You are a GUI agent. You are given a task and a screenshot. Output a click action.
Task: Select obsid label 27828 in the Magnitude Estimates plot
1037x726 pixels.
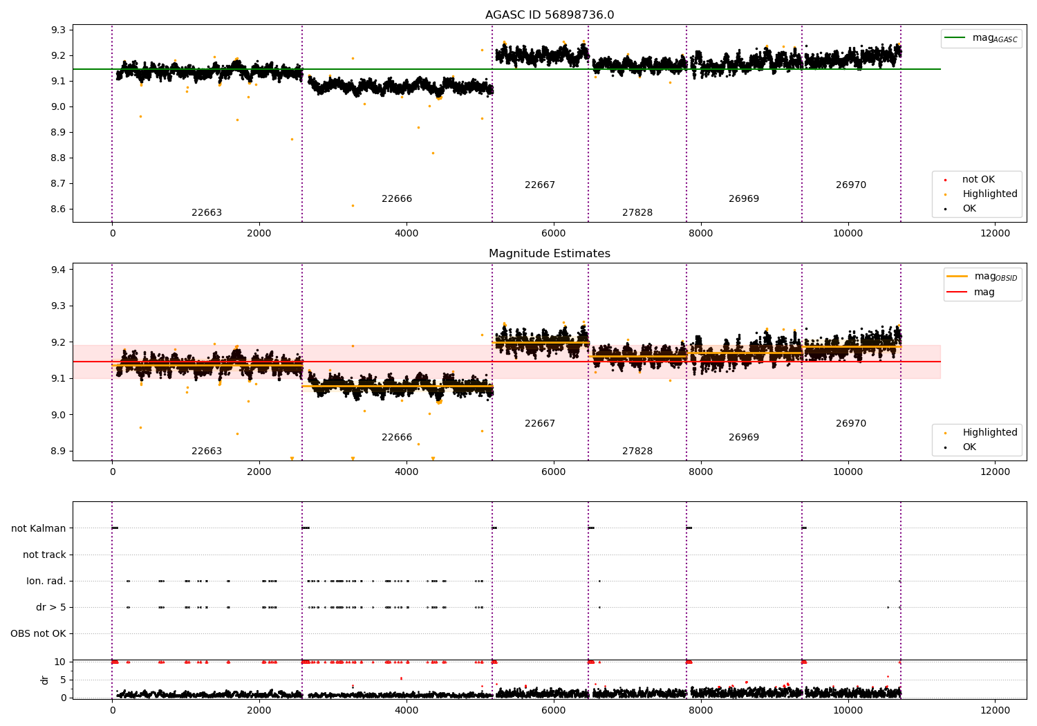[637, 452]
